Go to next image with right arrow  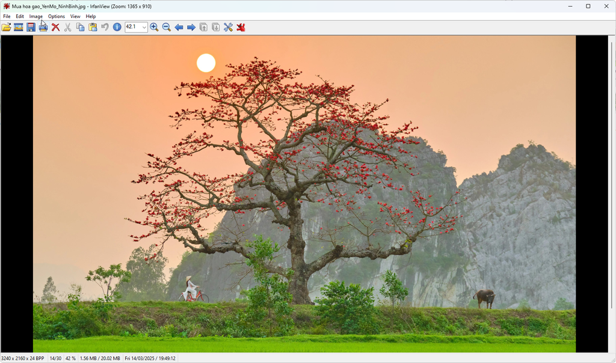(x=191, y=27)
